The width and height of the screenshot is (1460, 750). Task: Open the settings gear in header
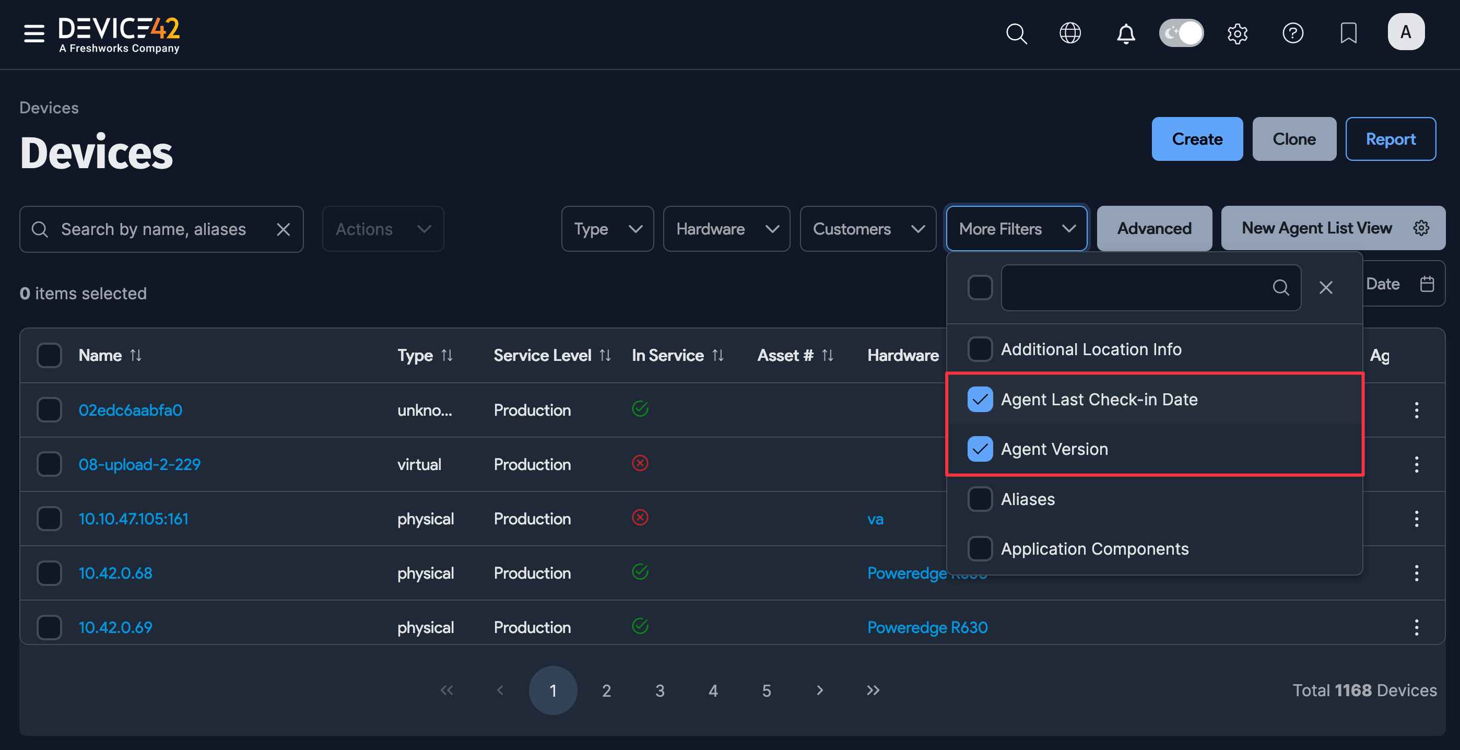[1237, 33]
